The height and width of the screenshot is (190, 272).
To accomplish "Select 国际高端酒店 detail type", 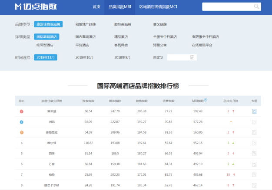I will coord(46,37).
